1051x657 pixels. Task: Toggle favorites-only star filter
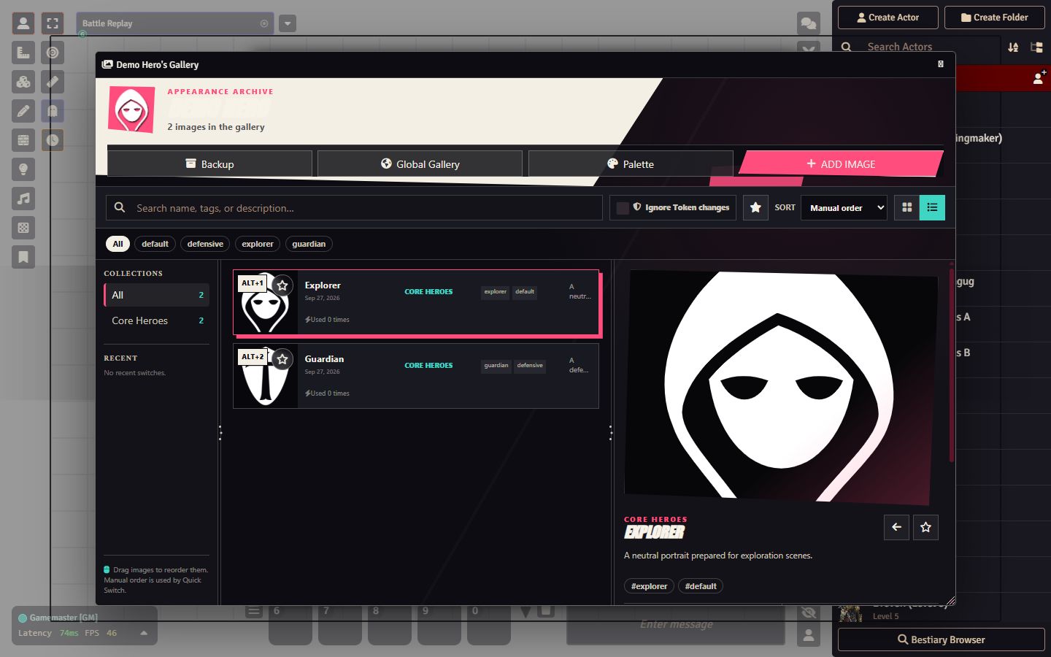coord(755,208)
